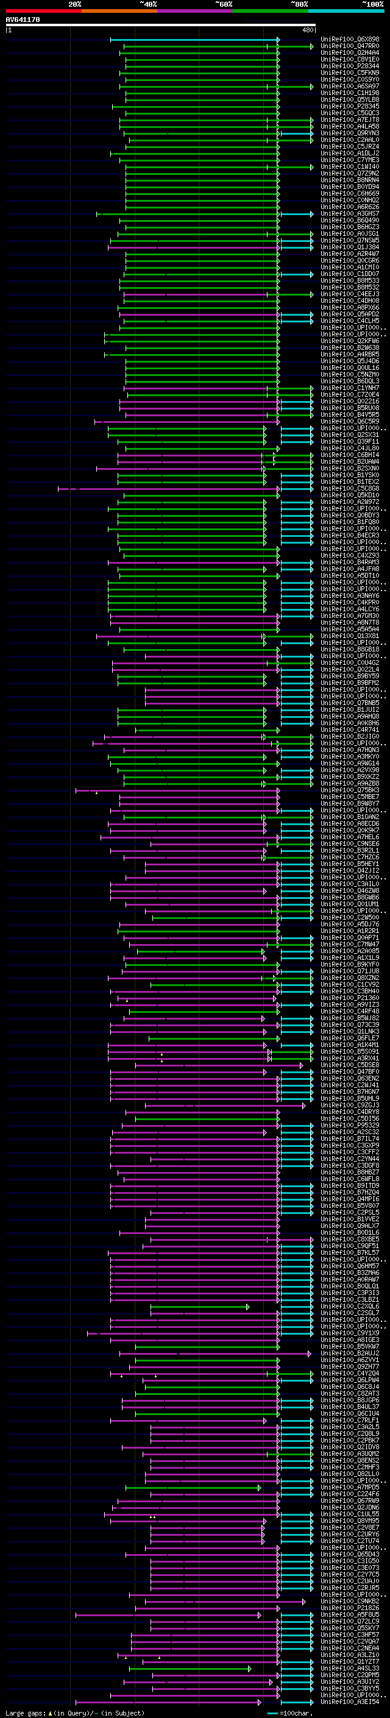
Task: Select the AV641170 query label
Action: pos(23,20)
